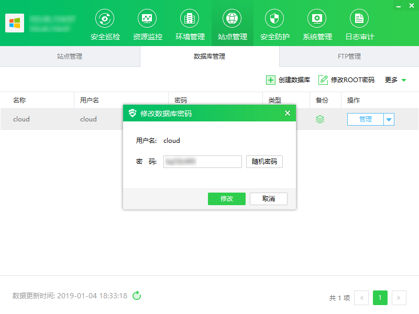Open the 安全巡检 security inspection section
Viewport: 419px width, 314px height.
105,25
